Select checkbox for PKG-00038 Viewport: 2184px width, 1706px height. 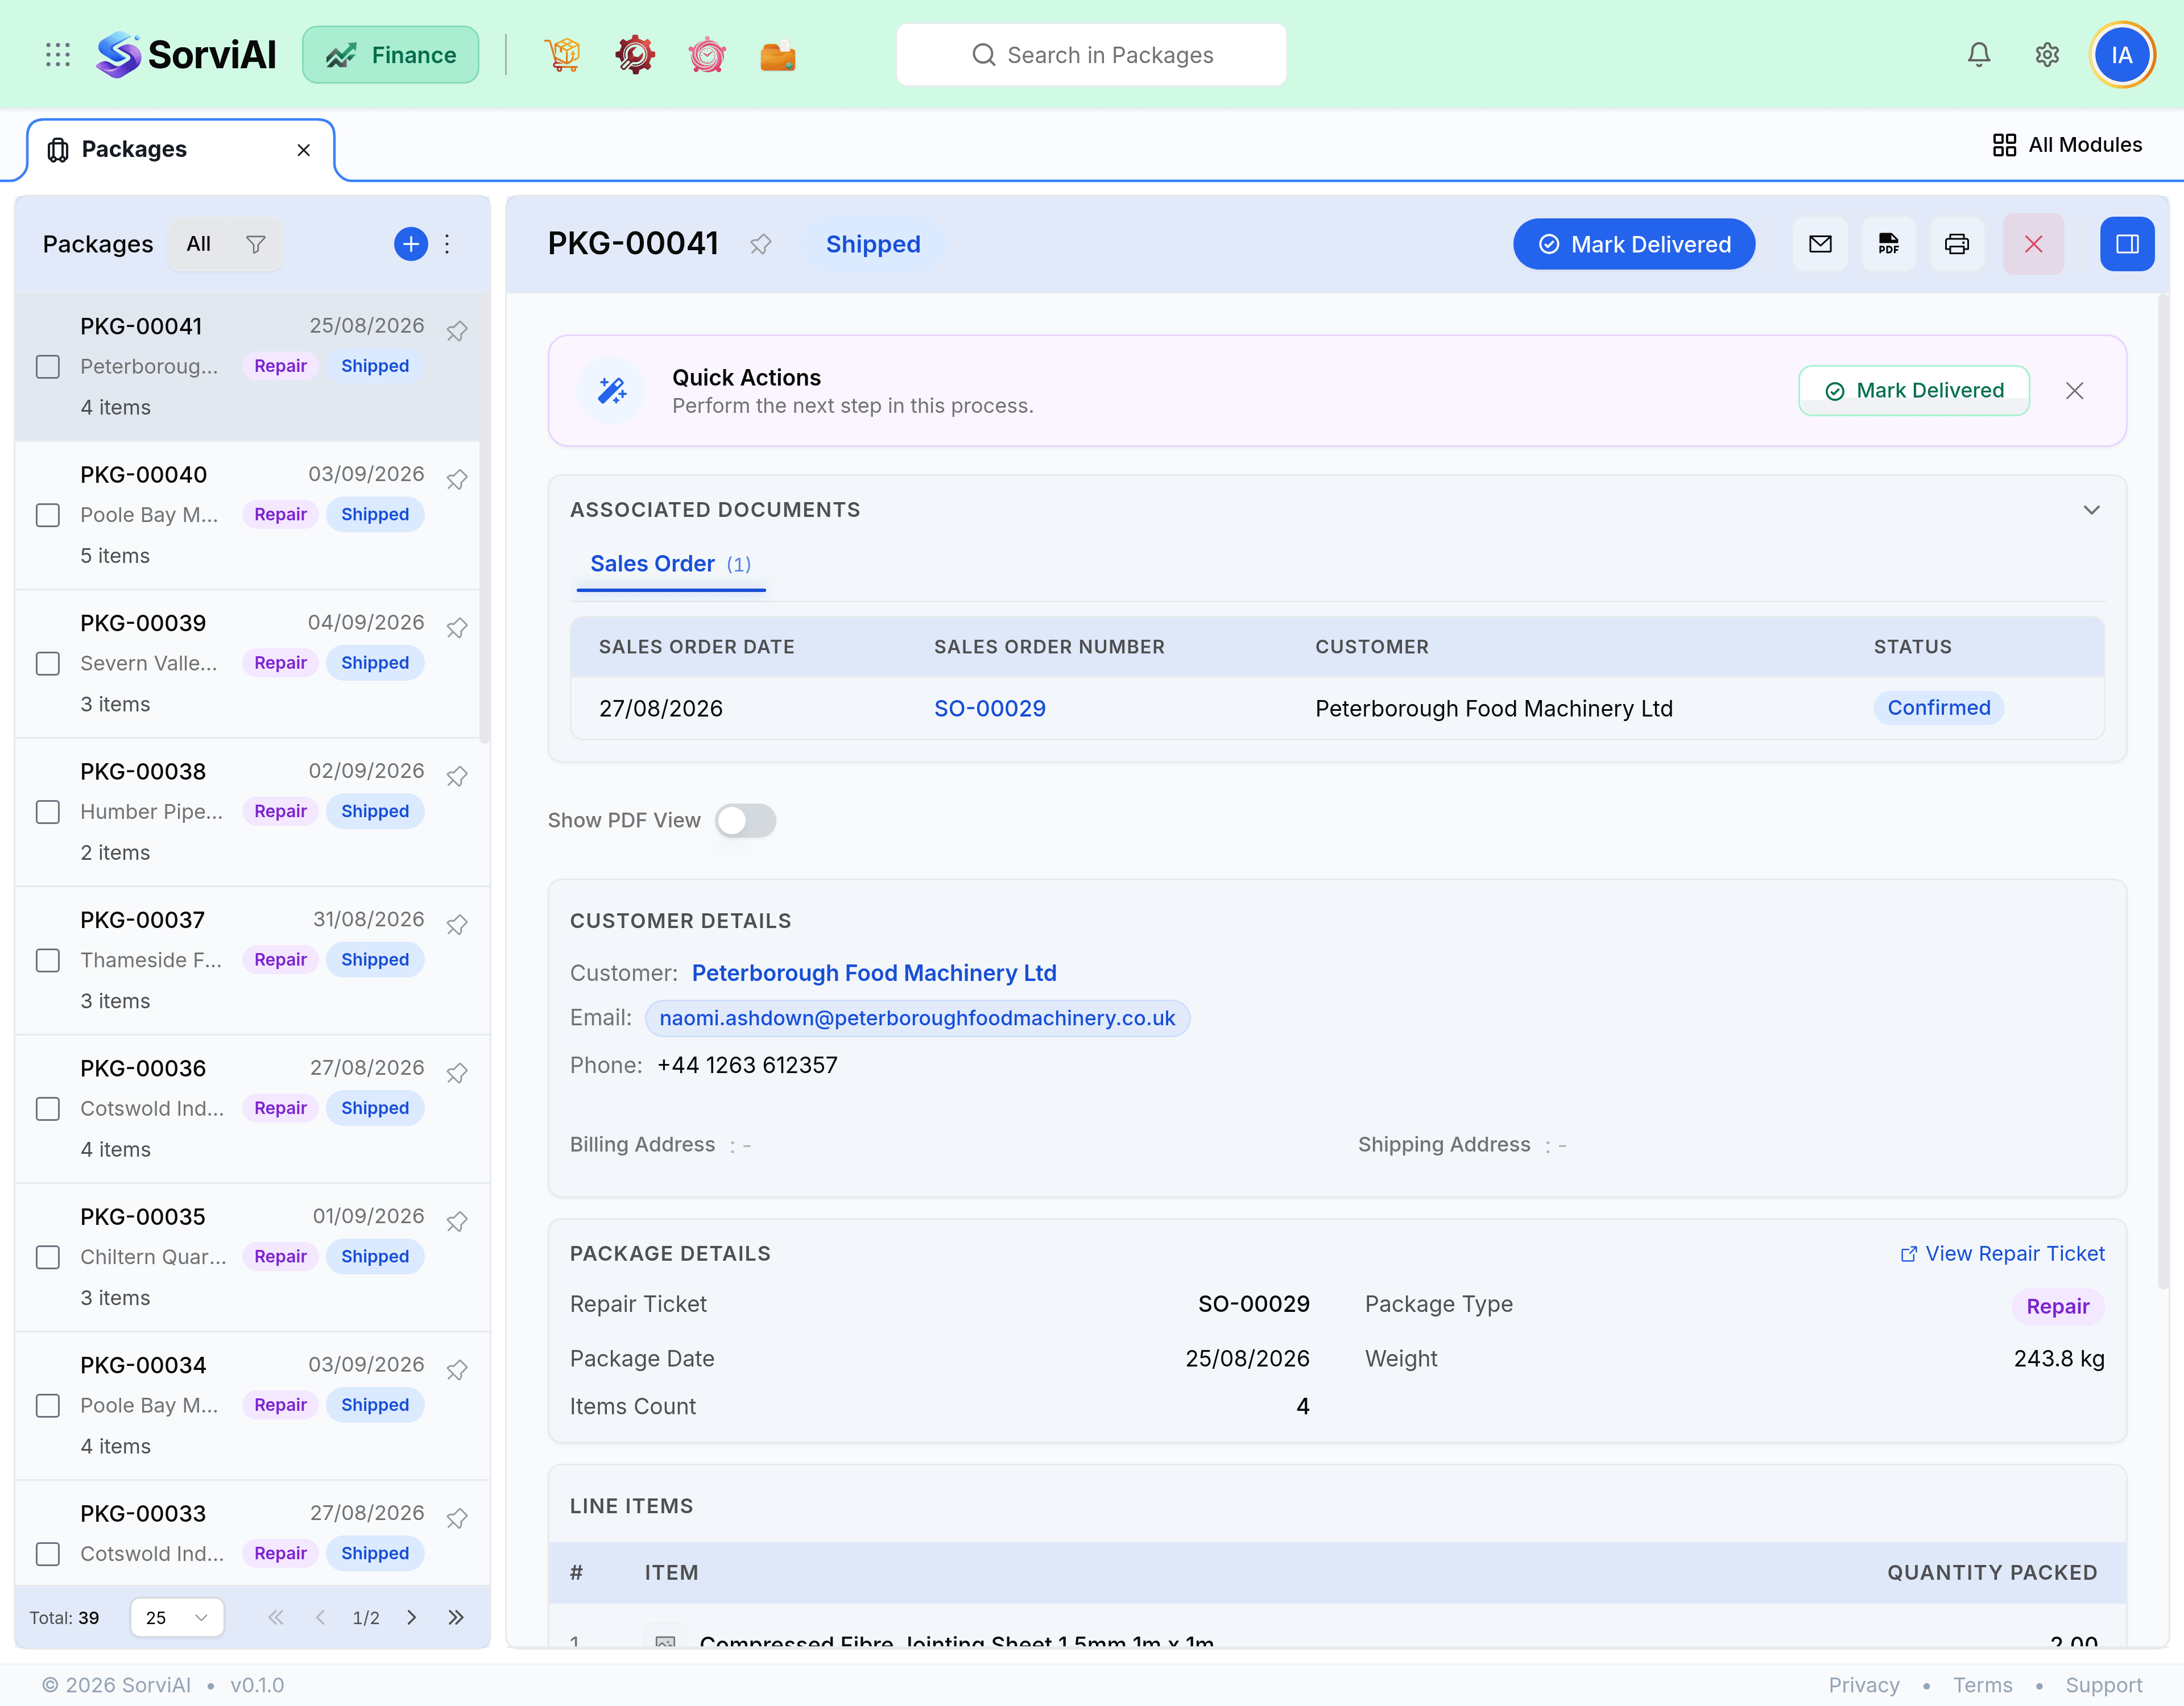(x=48, y=812)
